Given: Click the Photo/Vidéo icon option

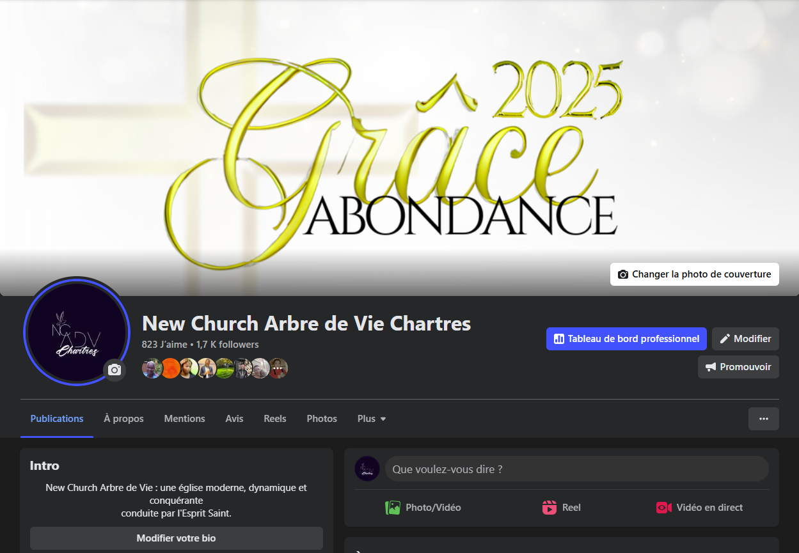Looking at the screenshot, I should coord(423,508).
